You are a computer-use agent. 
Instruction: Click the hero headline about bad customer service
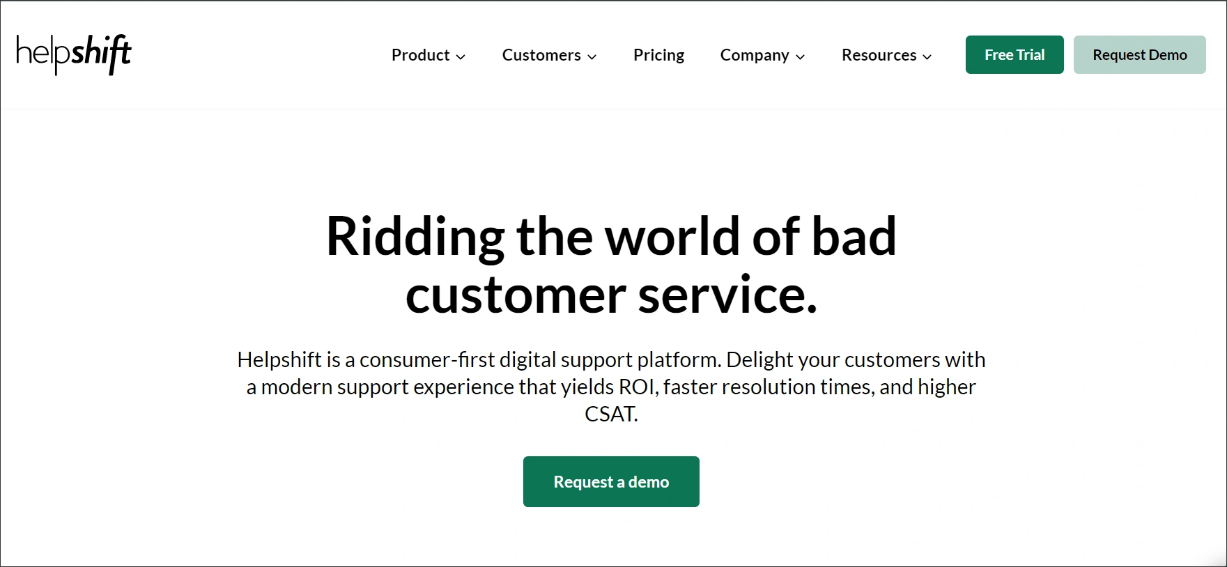click(611, 265)
